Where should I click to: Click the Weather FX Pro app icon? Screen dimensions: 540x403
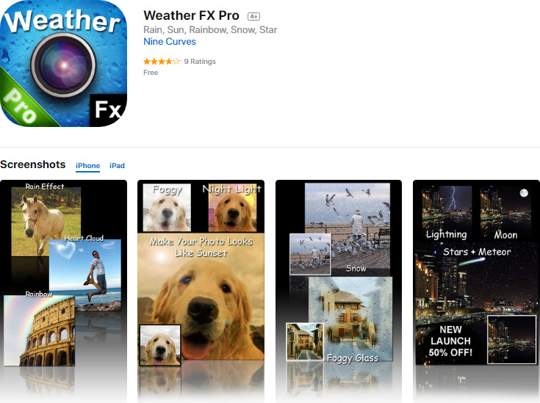[63, 63]
